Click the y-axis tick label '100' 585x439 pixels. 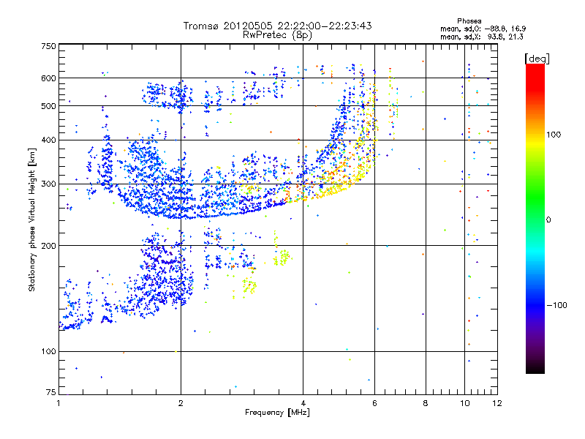[48, 351]
